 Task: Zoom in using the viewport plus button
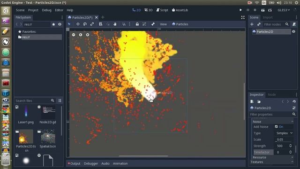88,35
